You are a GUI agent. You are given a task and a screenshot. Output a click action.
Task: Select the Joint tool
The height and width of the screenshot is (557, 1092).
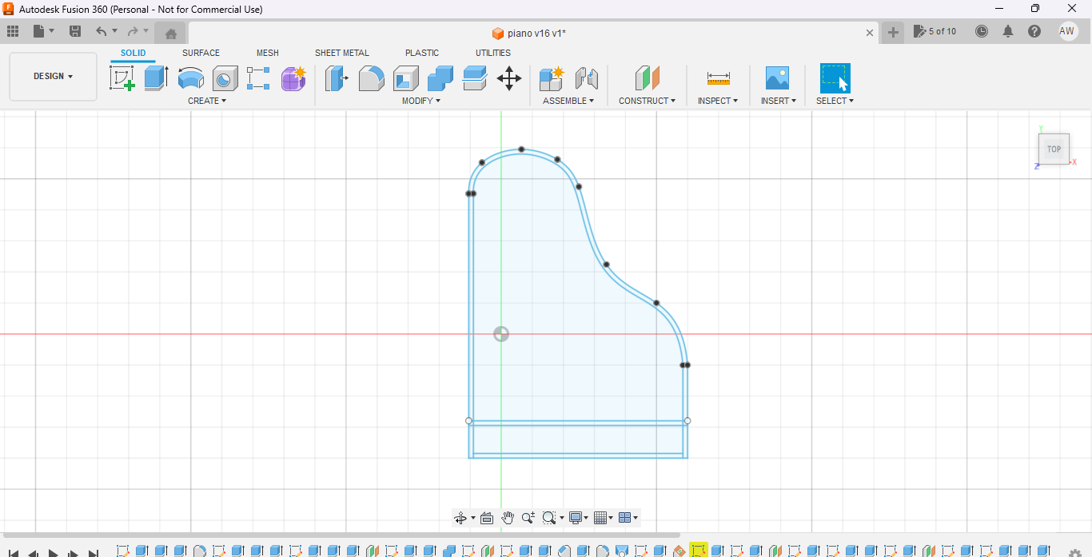587,78
